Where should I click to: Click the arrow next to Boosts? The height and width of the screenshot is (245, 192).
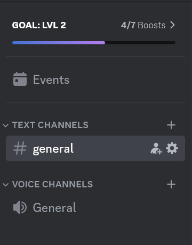coord(172,25)
